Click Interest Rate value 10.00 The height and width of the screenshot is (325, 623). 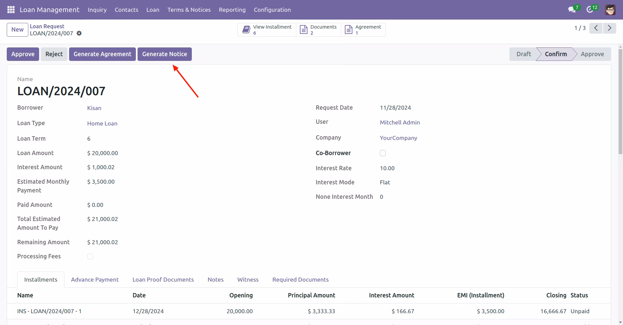tap(387, 168)
